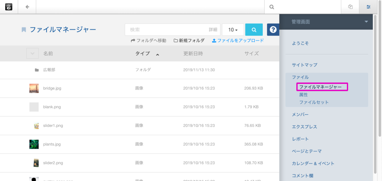Image resolution: width=382 pixels, height=181 pixels.
Task: Click the blue magnifier search button
Action: coord(254,30)
